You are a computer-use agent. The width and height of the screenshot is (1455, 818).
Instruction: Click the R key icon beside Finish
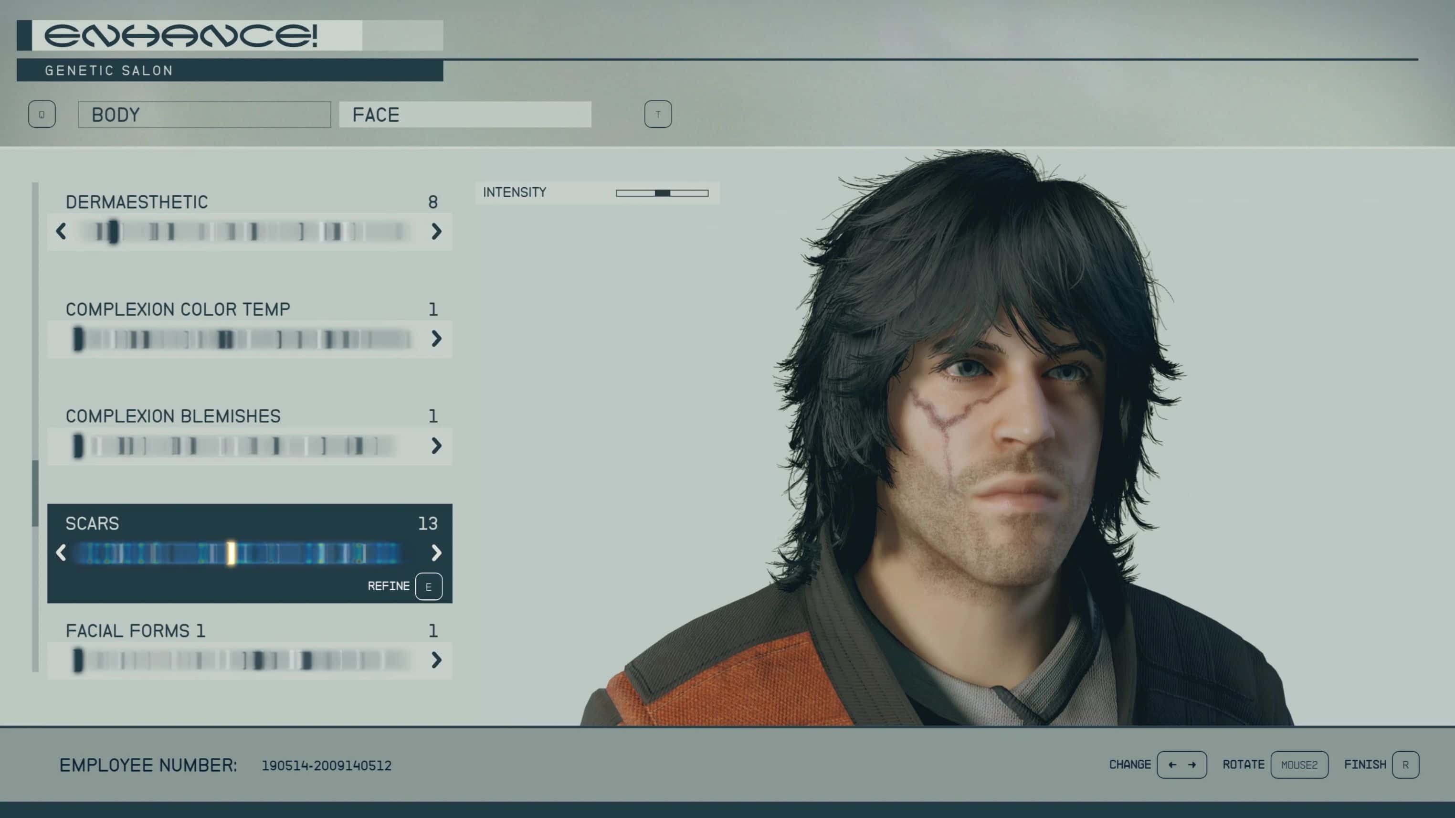click(x=1405, y=765)
